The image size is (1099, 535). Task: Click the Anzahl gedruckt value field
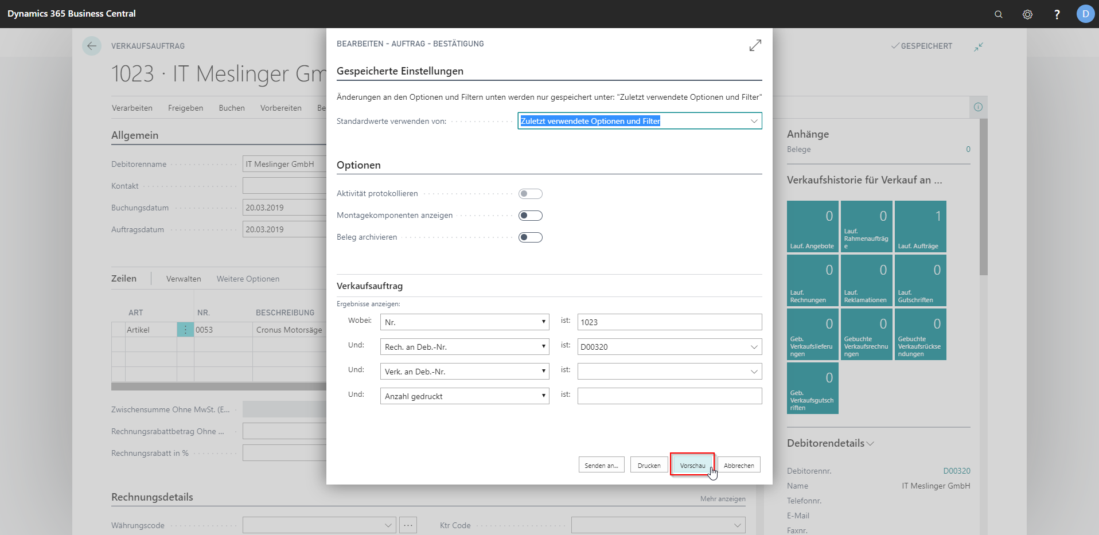pos(669,396)
